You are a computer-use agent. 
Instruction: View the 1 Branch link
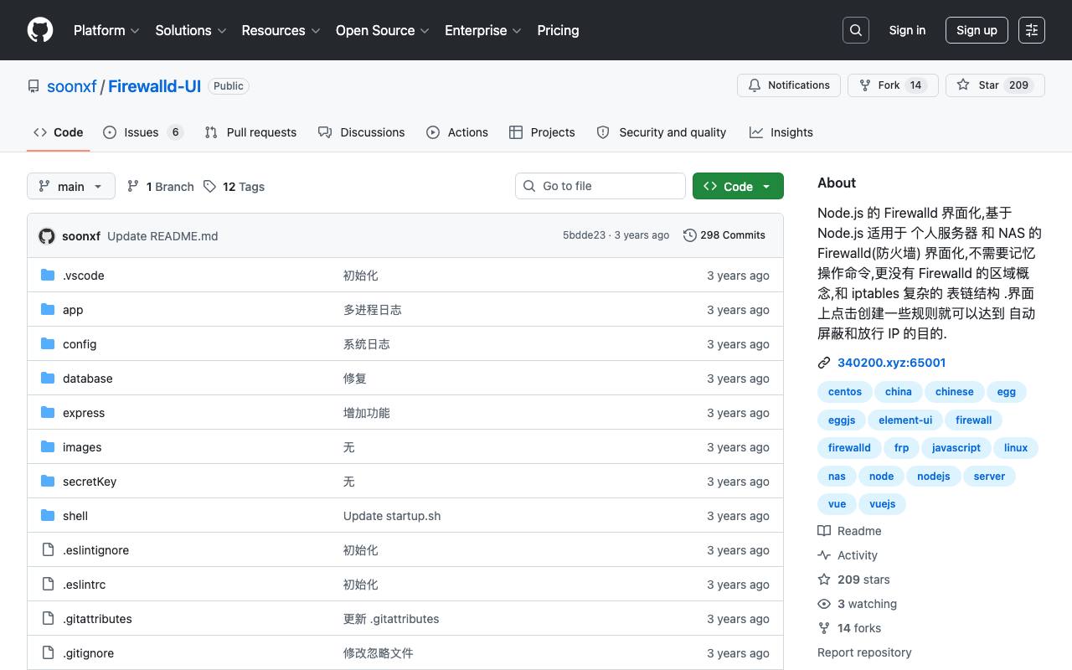tap(160, 186)
